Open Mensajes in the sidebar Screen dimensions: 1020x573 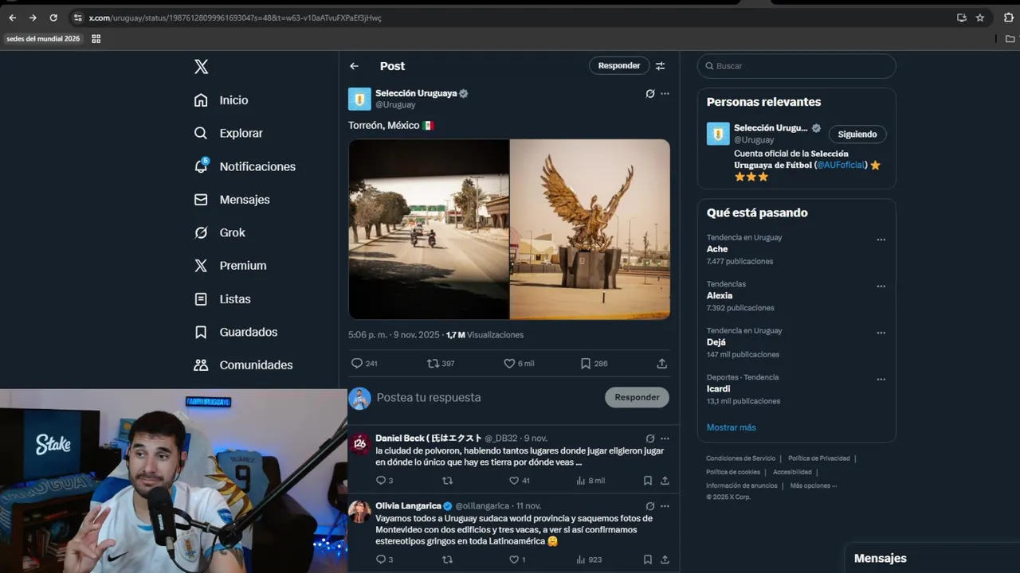point(232,200)
